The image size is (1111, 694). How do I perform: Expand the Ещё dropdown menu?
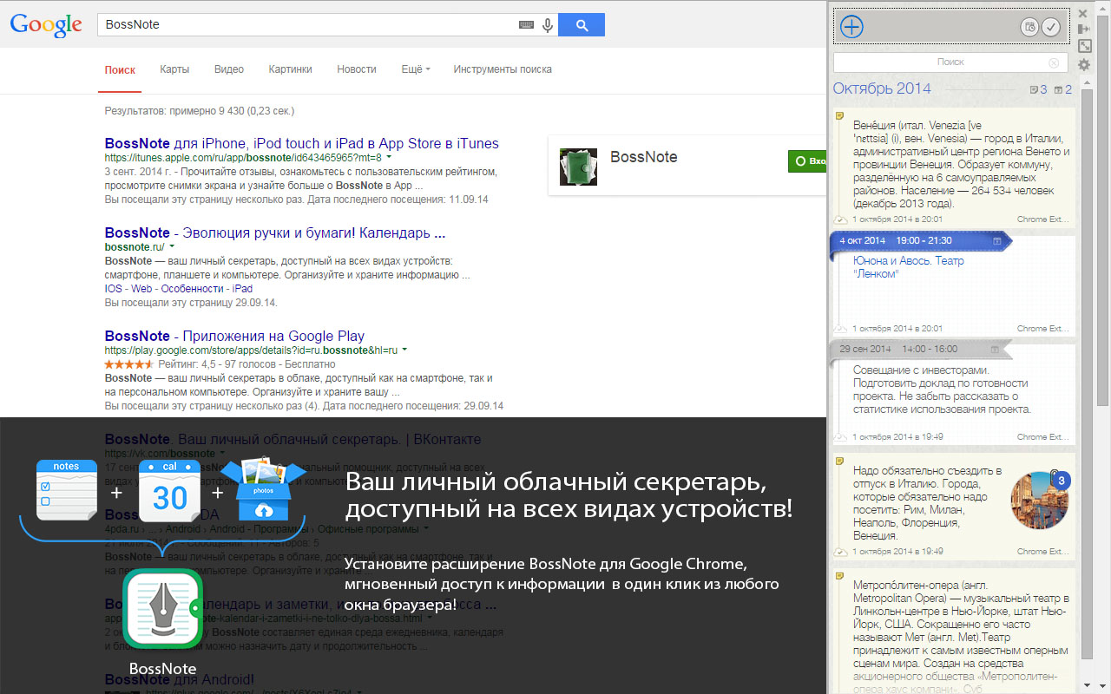click(416, 69)
